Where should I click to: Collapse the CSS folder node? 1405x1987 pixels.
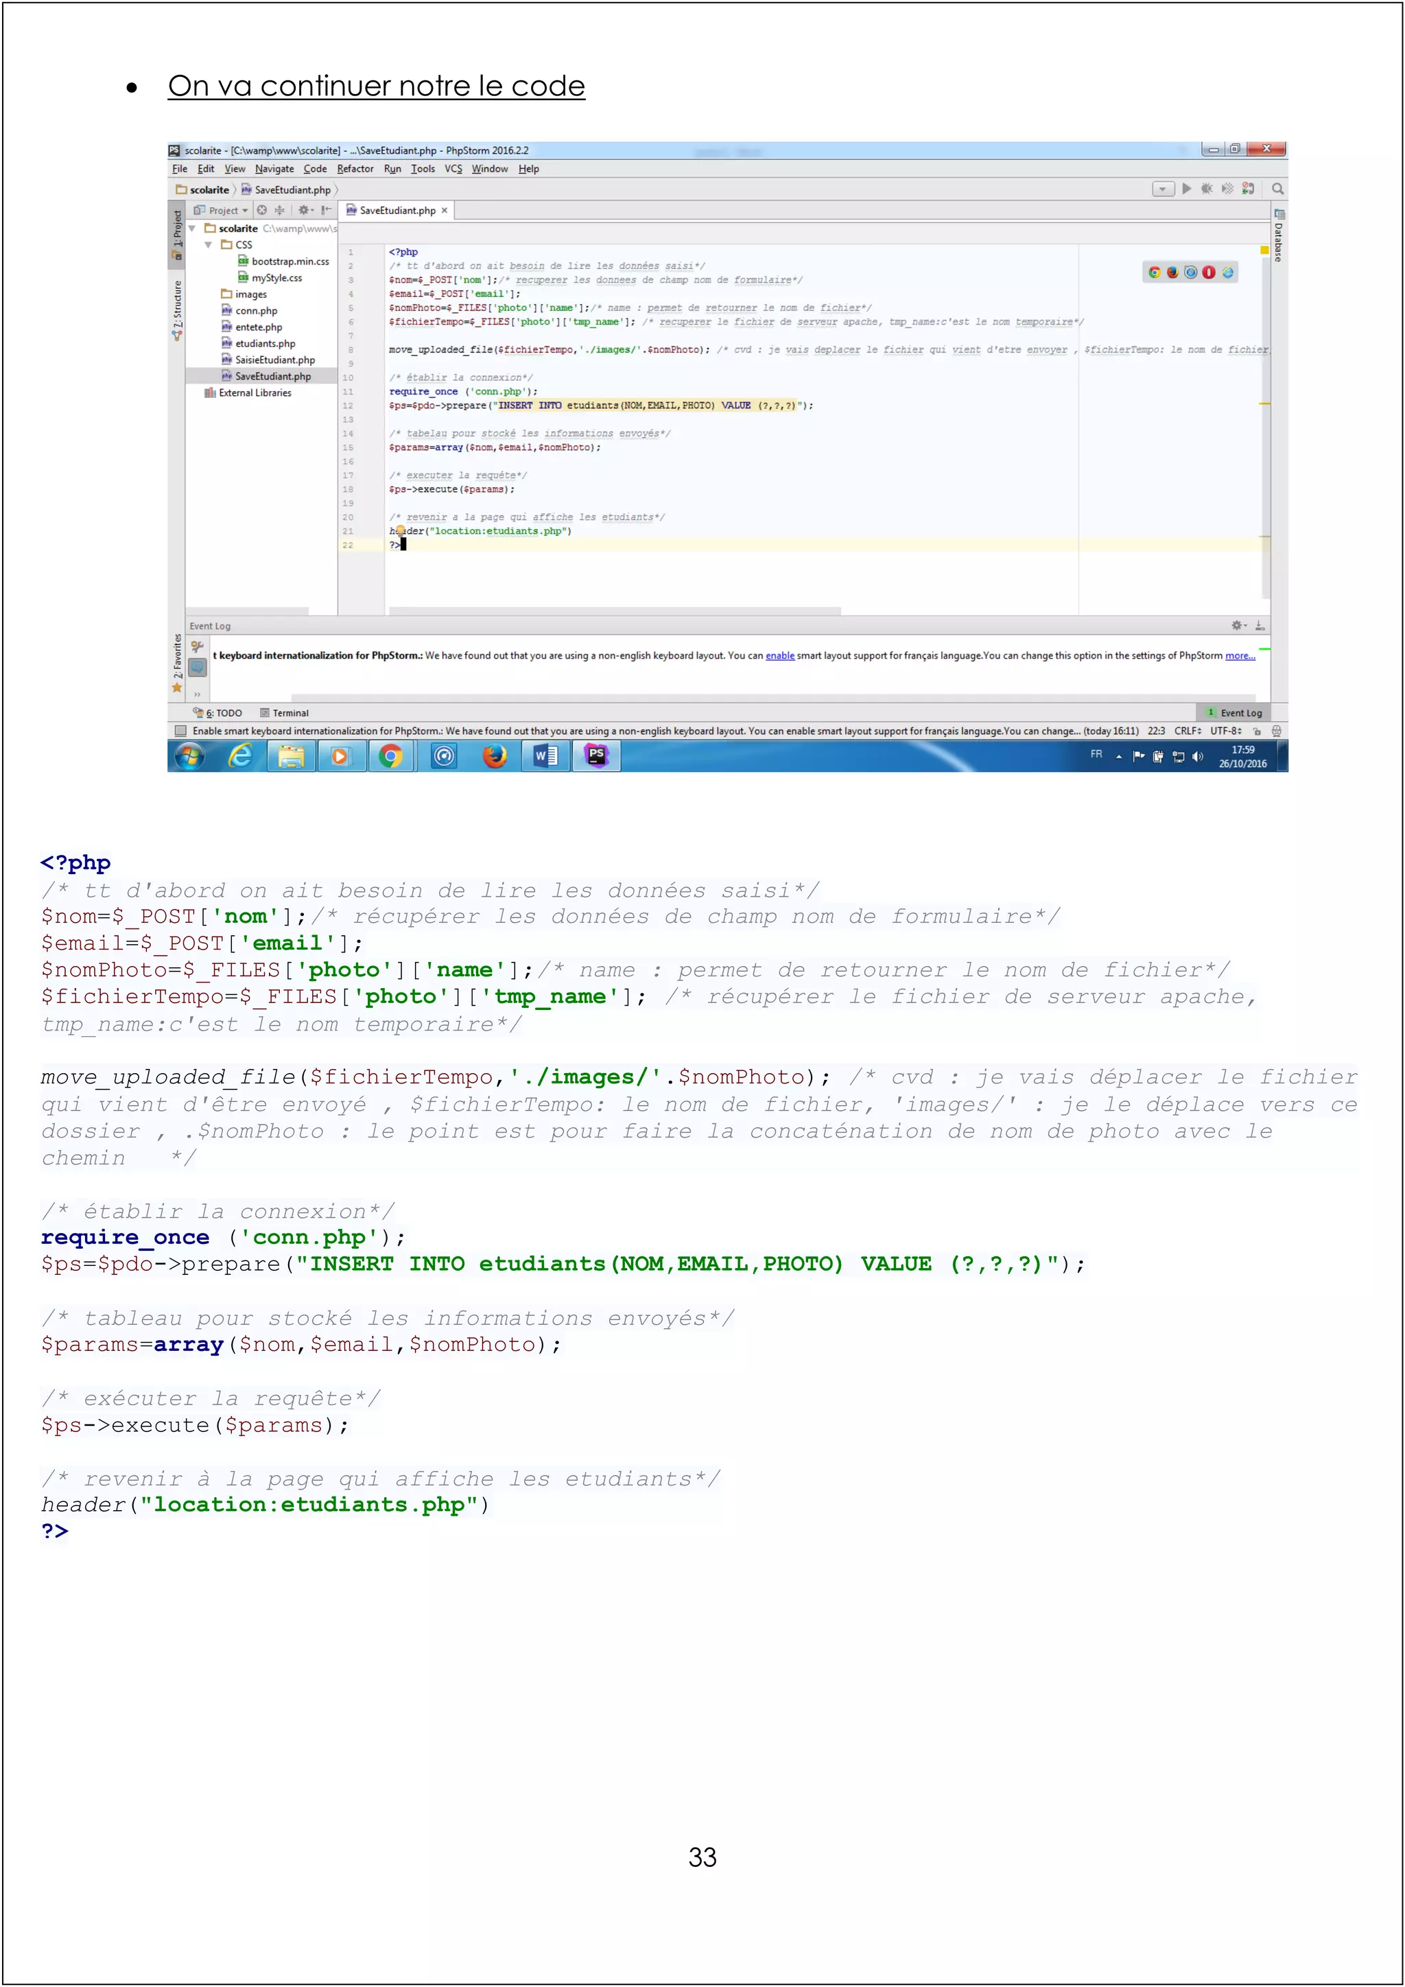pos(209,245)
